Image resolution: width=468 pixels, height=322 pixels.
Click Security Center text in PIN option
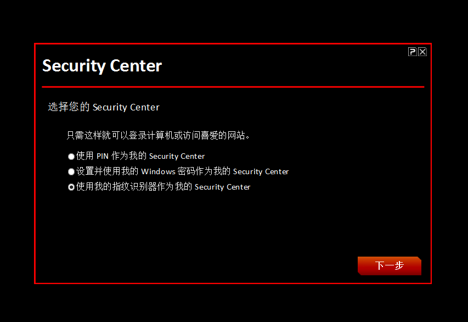coord(177,156)
